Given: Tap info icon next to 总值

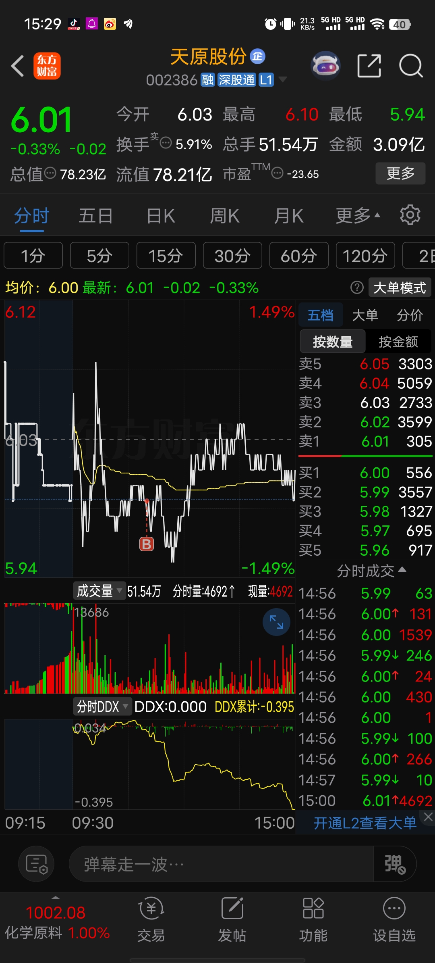Looking at the screenshot, I should 50,173.
